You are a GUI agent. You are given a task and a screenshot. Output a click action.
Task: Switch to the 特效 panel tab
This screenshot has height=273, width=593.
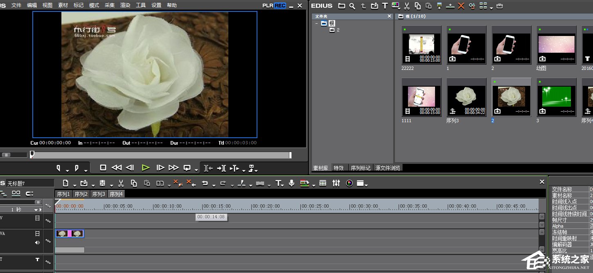pos(338,168)
